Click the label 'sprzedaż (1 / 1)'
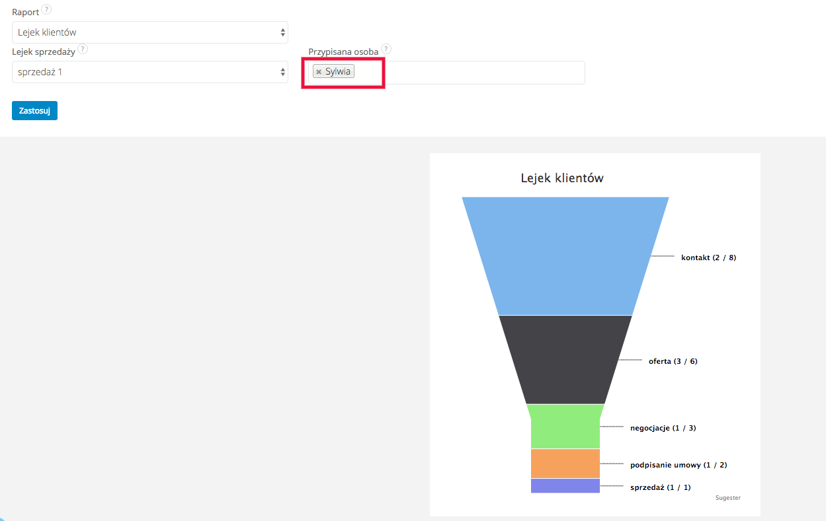The image size is (826, 521). [660, 487]
